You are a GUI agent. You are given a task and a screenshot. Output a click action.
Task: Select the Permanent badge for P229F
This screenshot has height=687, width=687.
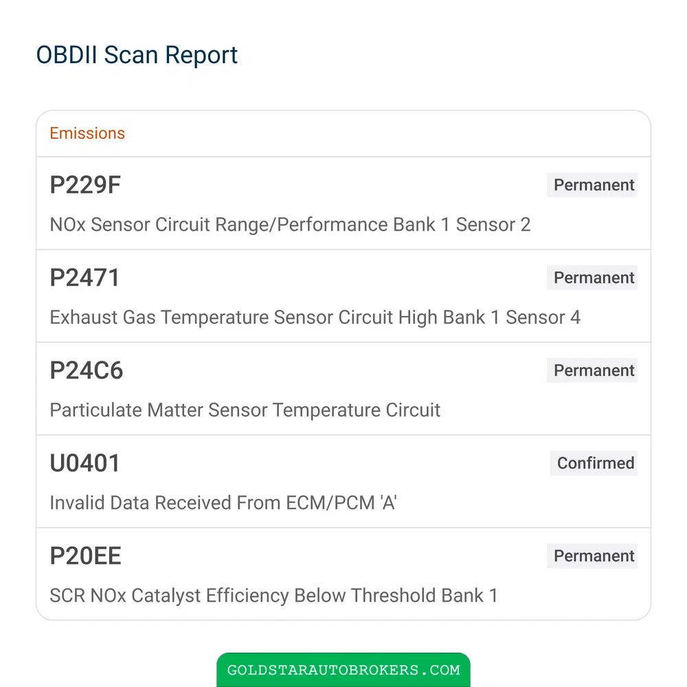click(x=592, y=185)
